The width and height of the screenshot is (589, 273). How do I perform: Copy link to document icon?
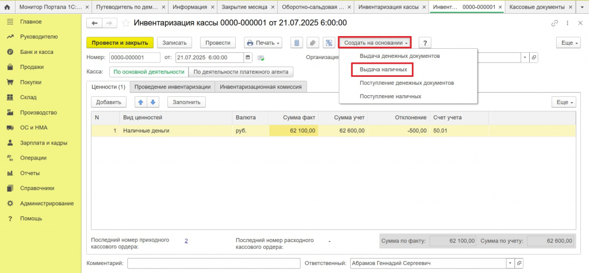tap(554, 23)
